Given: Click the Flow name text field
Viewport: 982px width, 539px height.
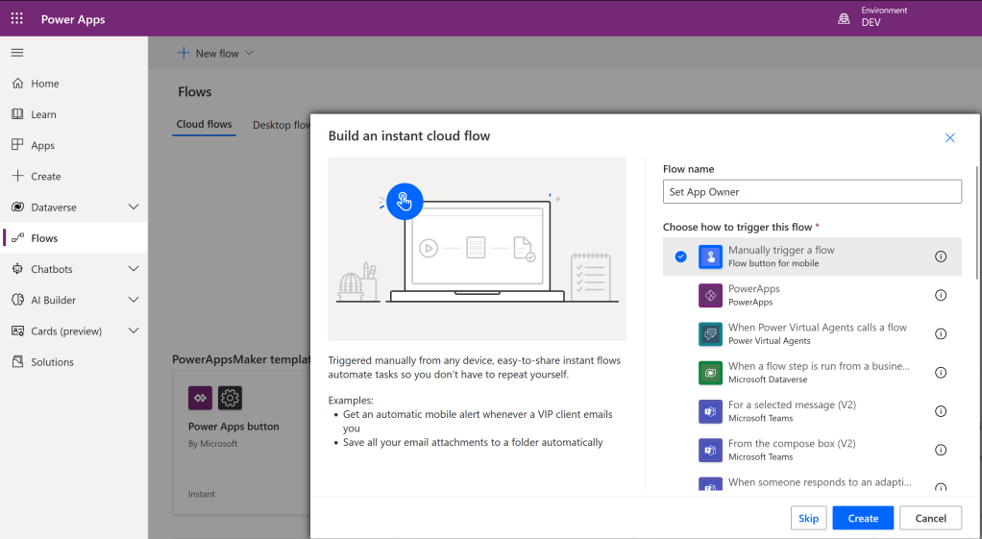Looking at the screenshot, I should pos(812,192).
